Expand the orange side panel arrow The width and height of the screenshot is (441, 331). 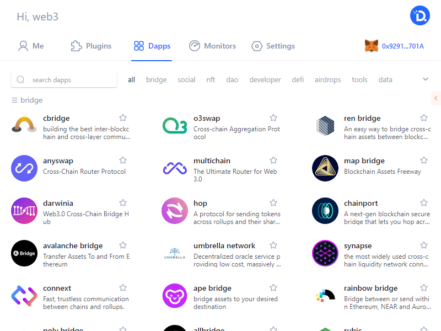(436, 98)
